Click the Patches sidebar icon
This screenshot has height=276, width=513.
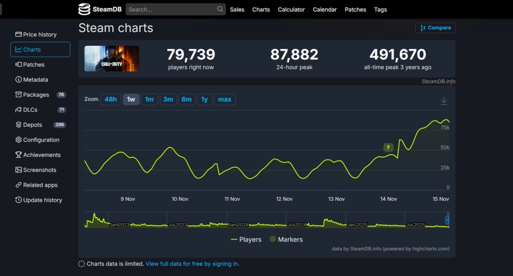click(x=18, y=64)
